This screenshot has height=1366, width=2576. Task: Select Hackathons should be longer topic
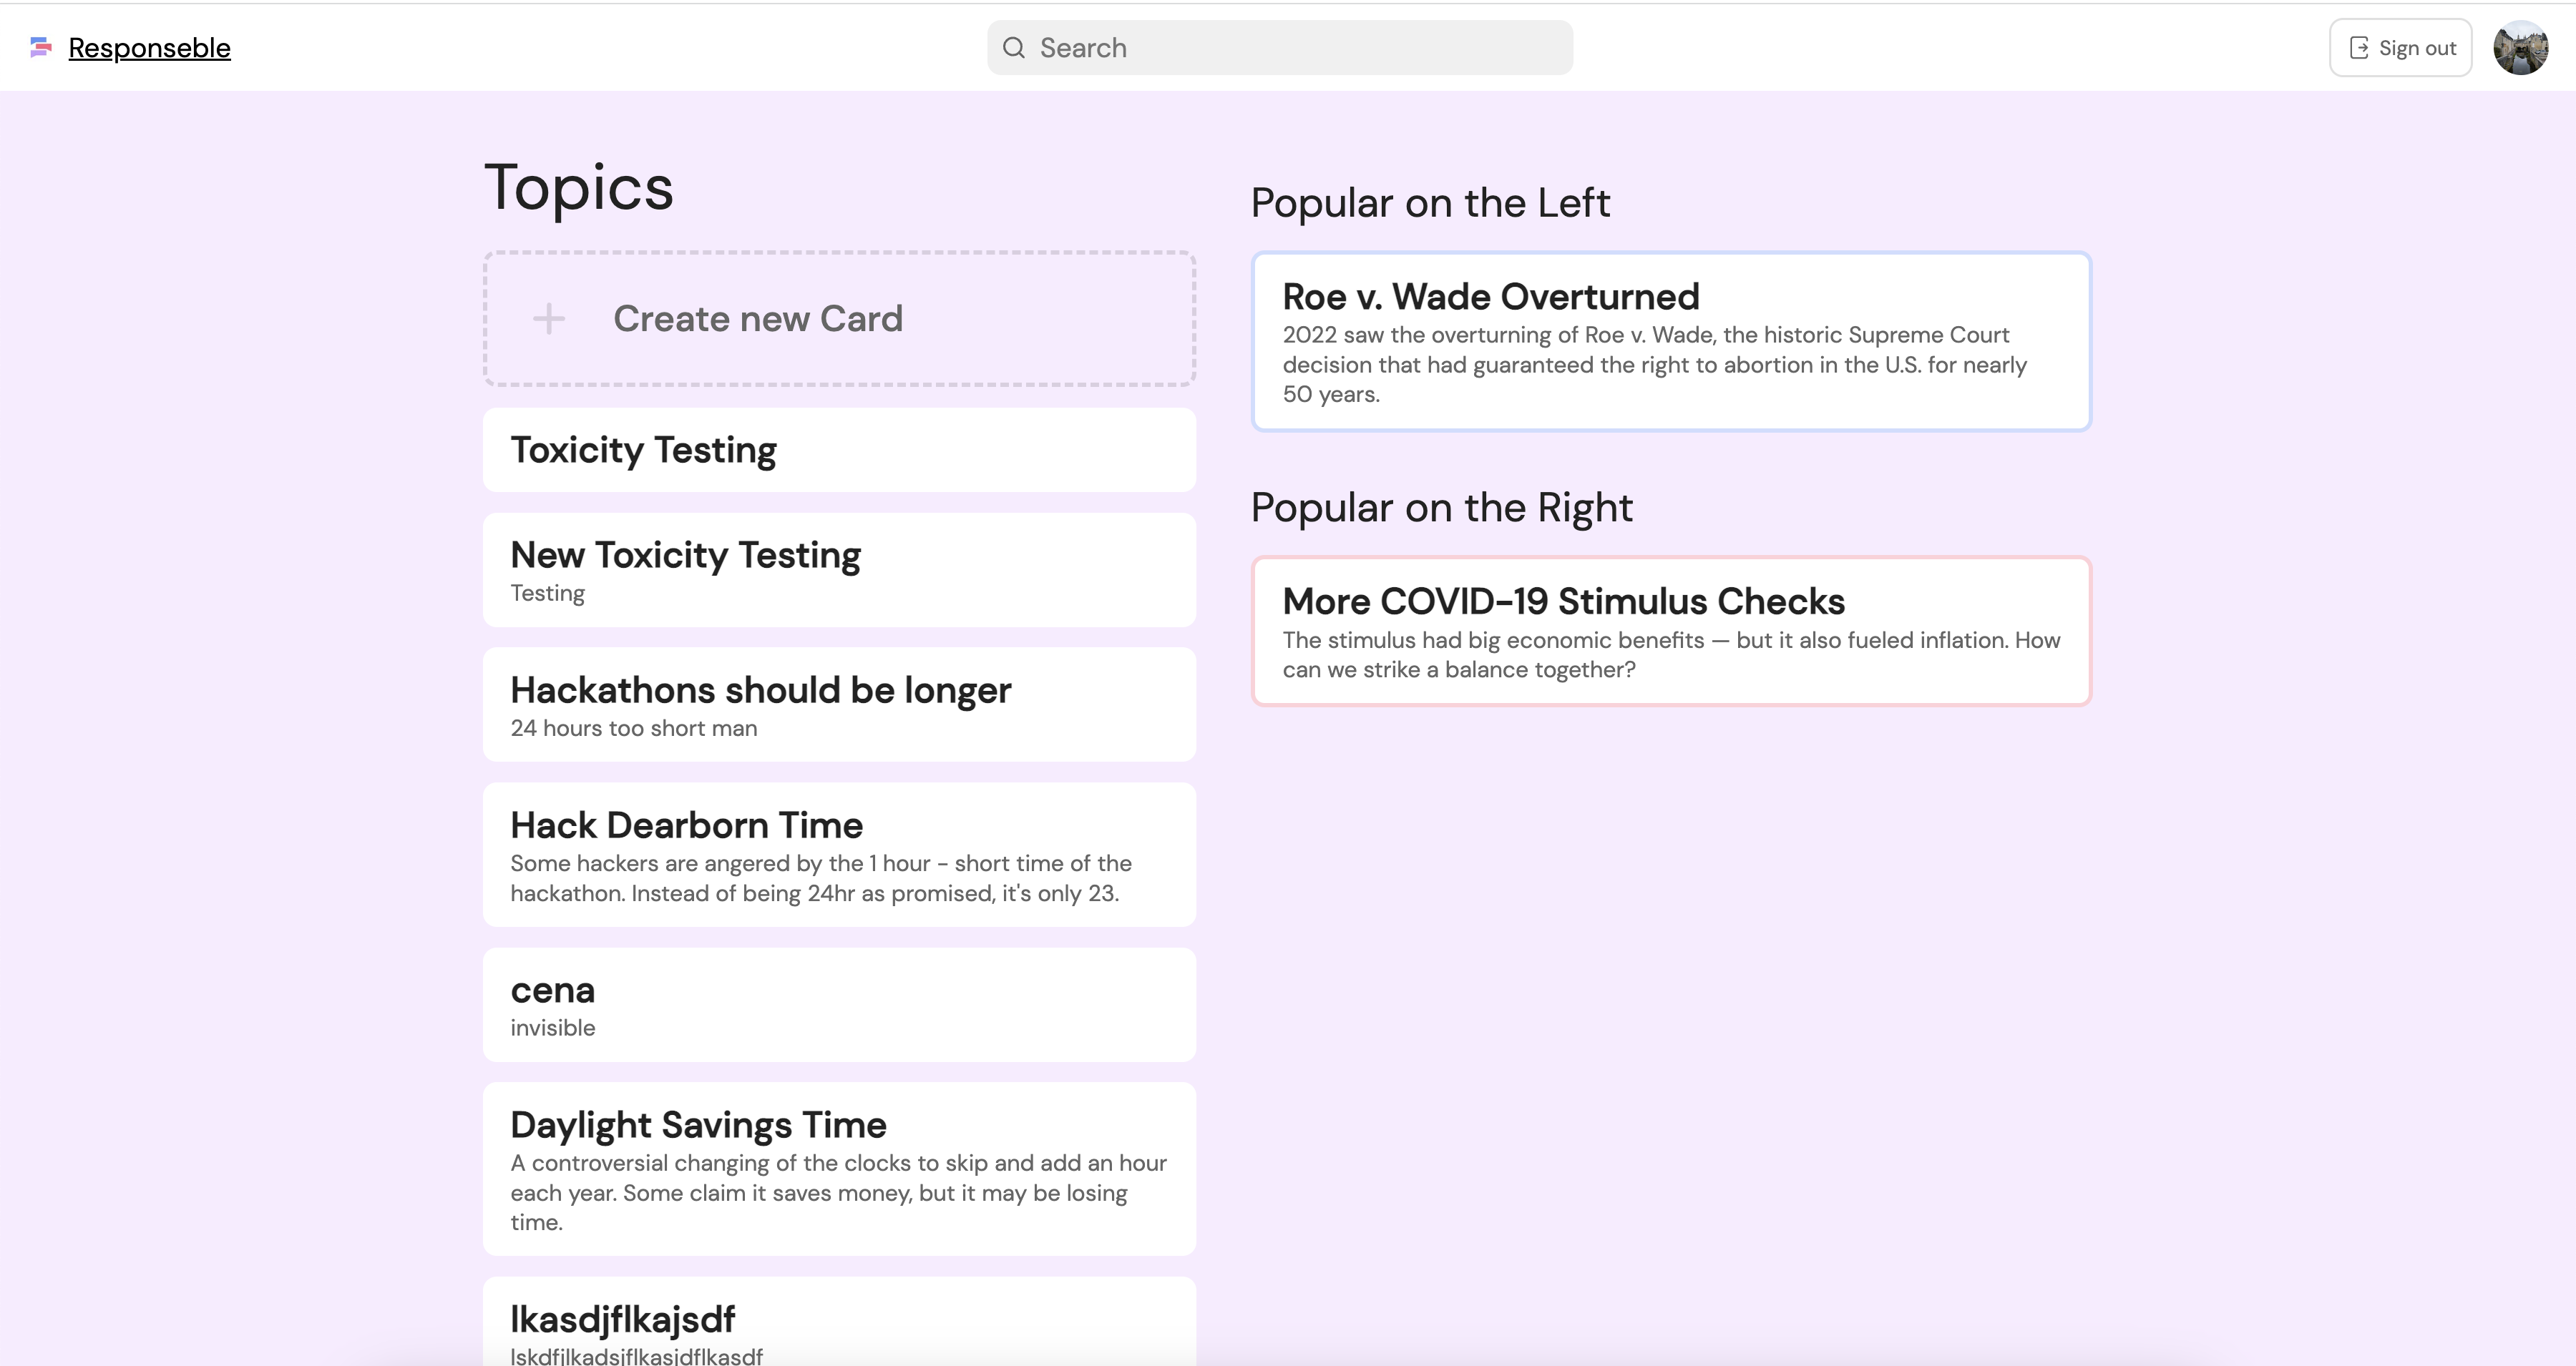click(x=840, y=704)
